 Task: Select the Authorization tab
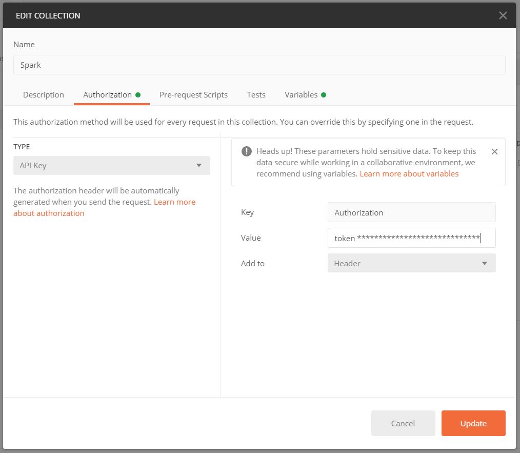pos(107,95)
